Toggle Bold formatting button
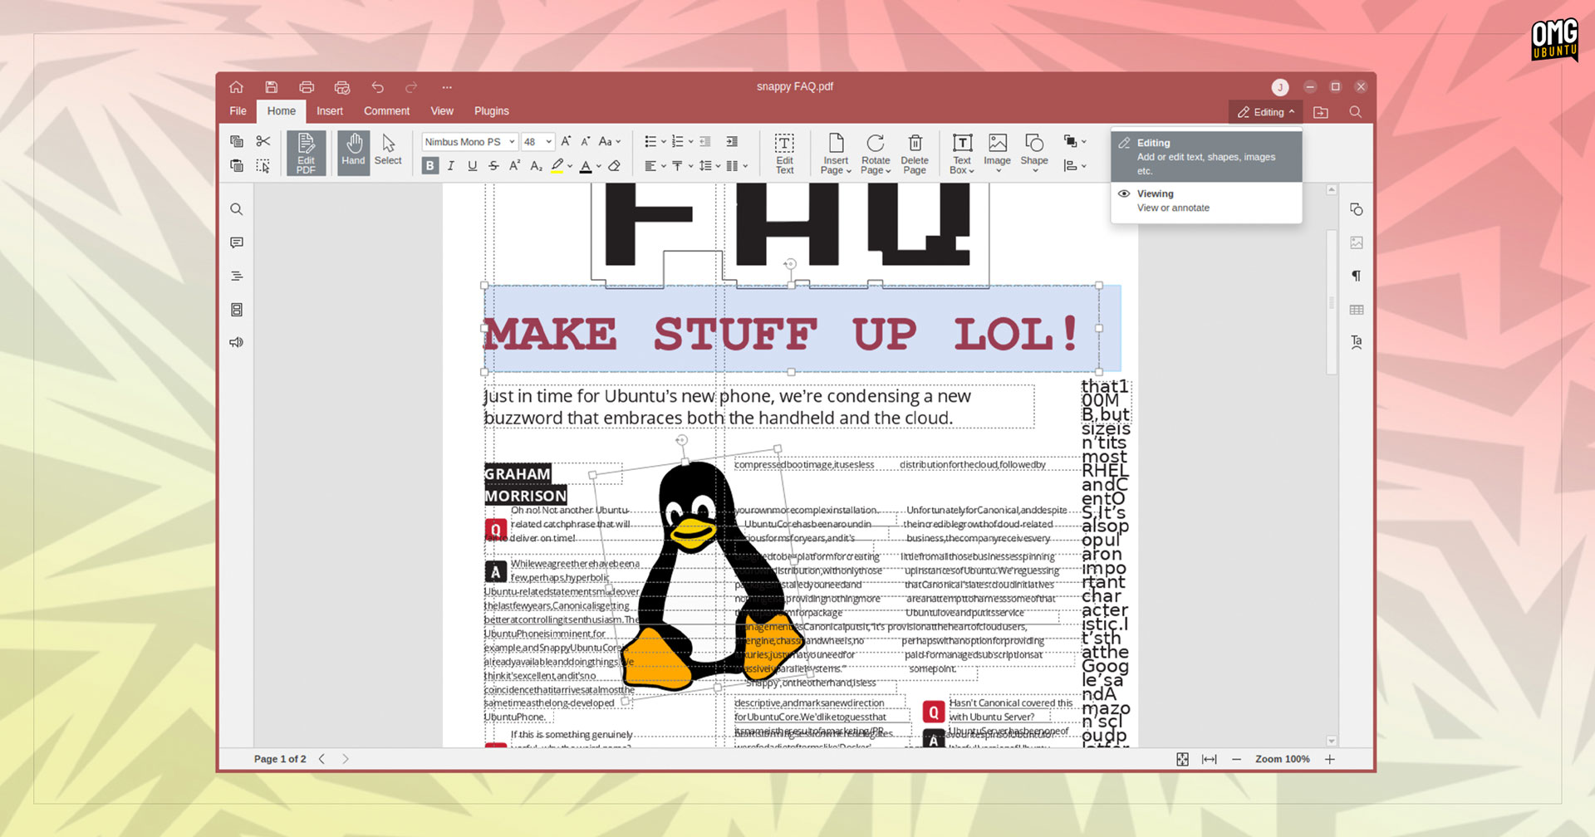Screen dimensions: 1595x837 (429, 166)
